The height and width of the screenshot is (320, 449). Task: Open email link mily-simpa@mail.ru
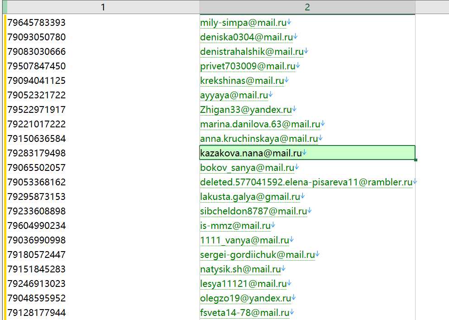(244, 23)
